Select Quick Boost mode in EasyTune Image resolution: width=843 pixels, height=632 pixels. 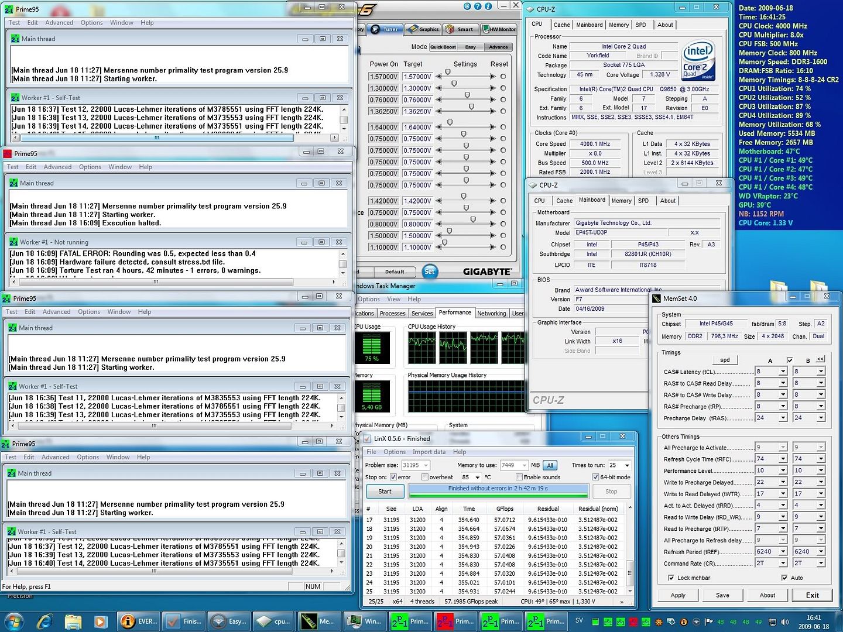443,47
